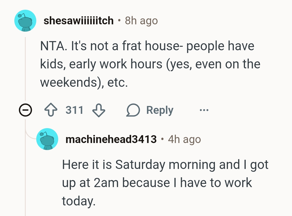Open machinehead3413's avatar profile picture
Image resolution: width=292 pixels, height=216 pixels.
point(47,139)
